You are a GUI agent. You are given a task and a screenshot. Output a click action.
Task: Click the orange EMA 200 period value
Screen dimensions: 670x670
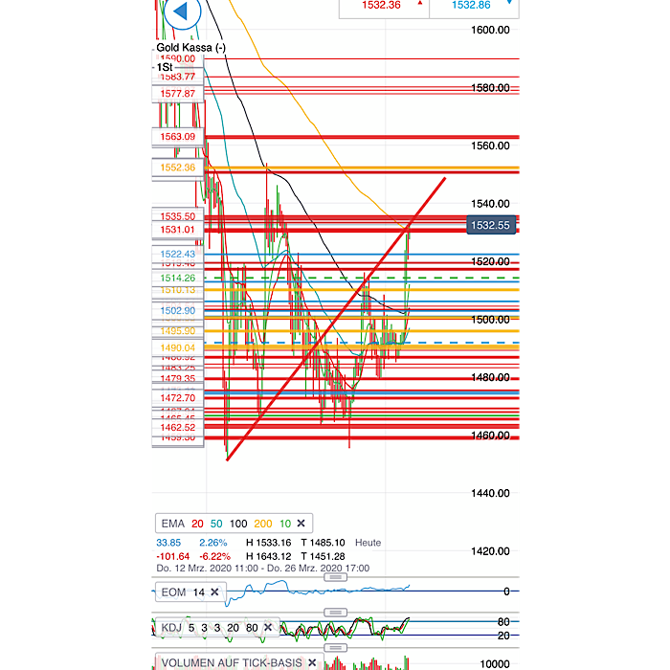click(x=263, y=524)
